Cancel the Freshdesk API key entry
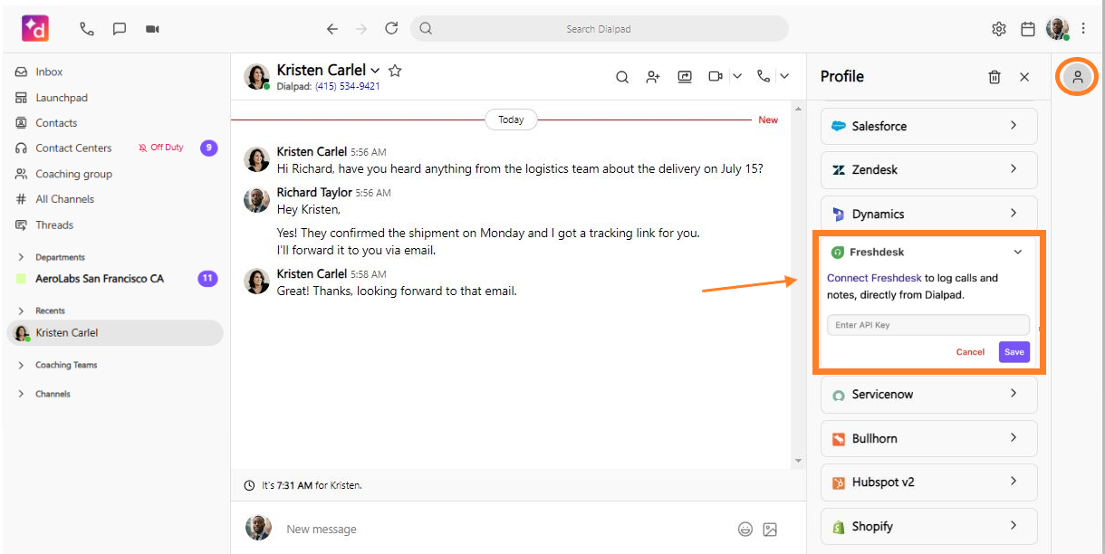This screenshot has height=554, width=1105. [x=970, y=352]
